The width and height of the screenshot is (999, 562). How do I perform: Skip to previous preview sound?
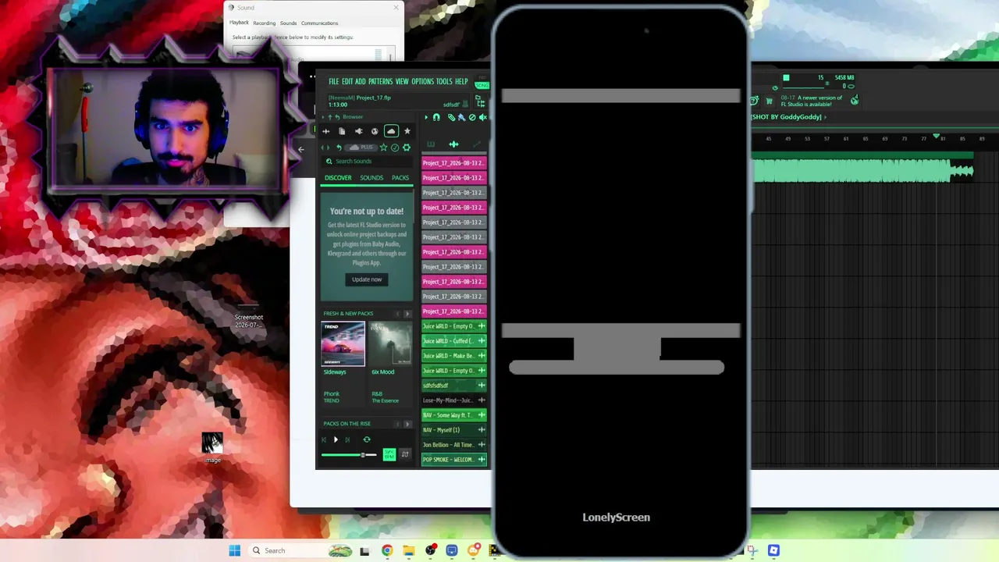[x=325, y=439]
